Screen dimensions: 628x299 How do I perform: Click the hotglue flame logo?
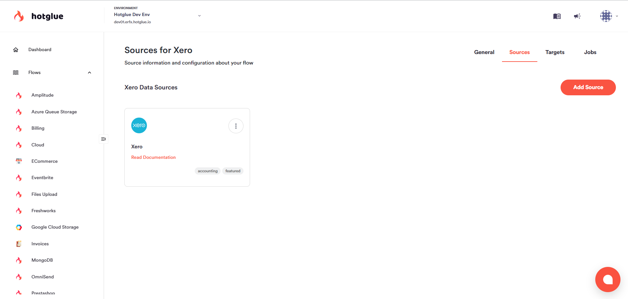(x=19, y=16)
